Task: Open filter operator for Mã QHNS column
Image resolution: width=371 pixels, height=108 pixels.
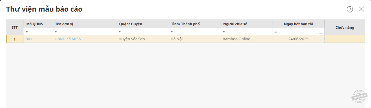Action: coord(27,32)
